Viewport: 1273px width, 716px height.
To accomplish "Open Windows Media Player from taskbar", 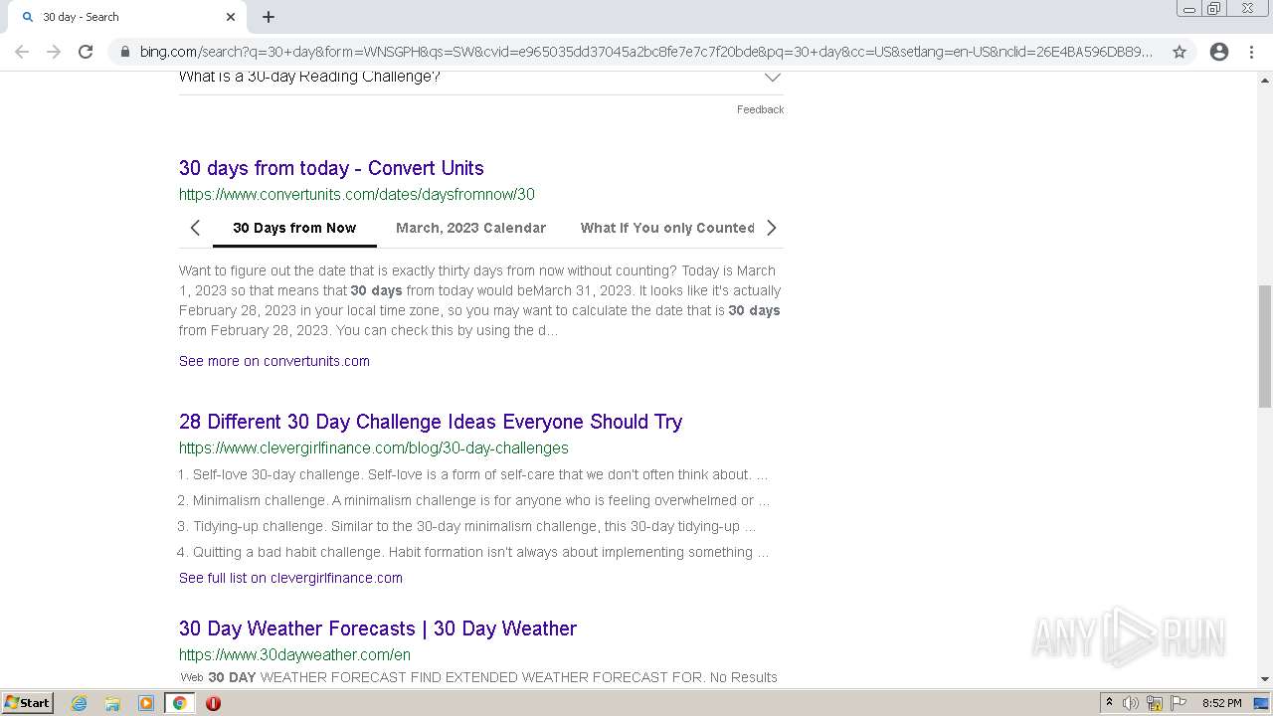I will [x=145, y=703].
